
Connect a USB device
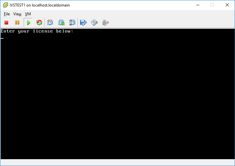(x=105, y=23)
